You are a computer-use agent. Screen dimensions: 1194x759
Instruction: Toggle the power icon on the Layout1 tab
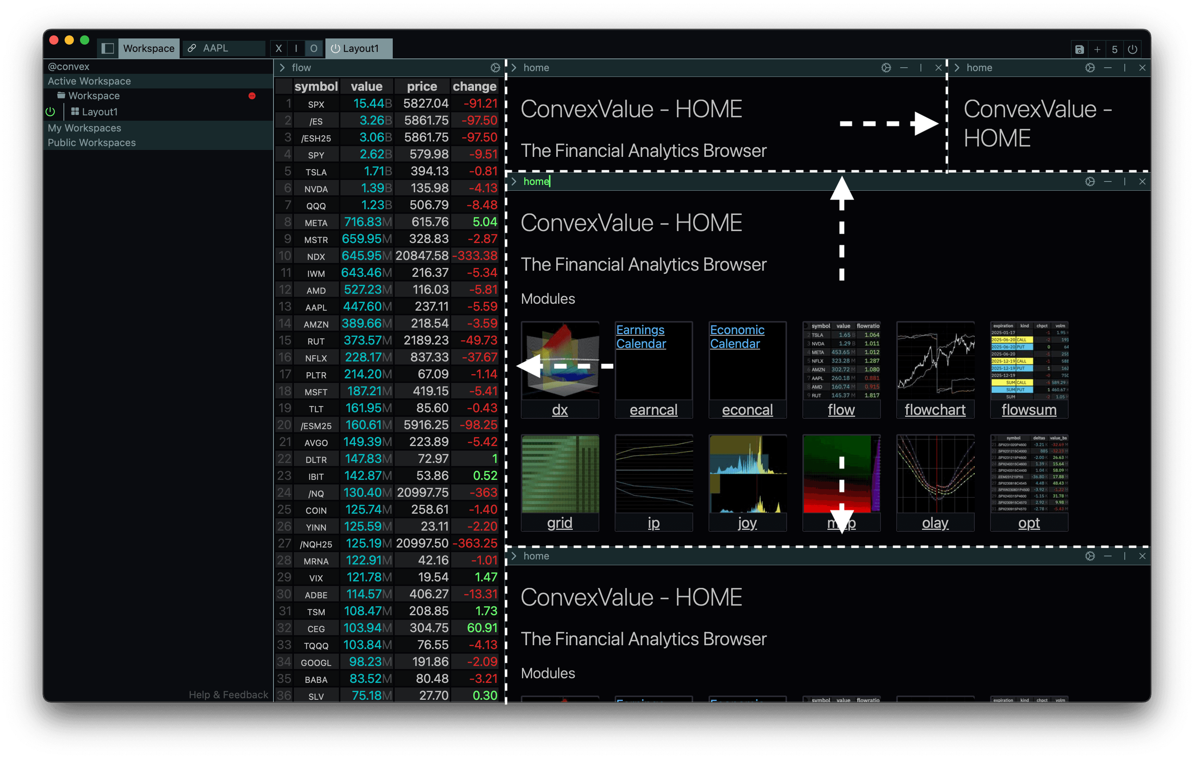coord(335,48)
